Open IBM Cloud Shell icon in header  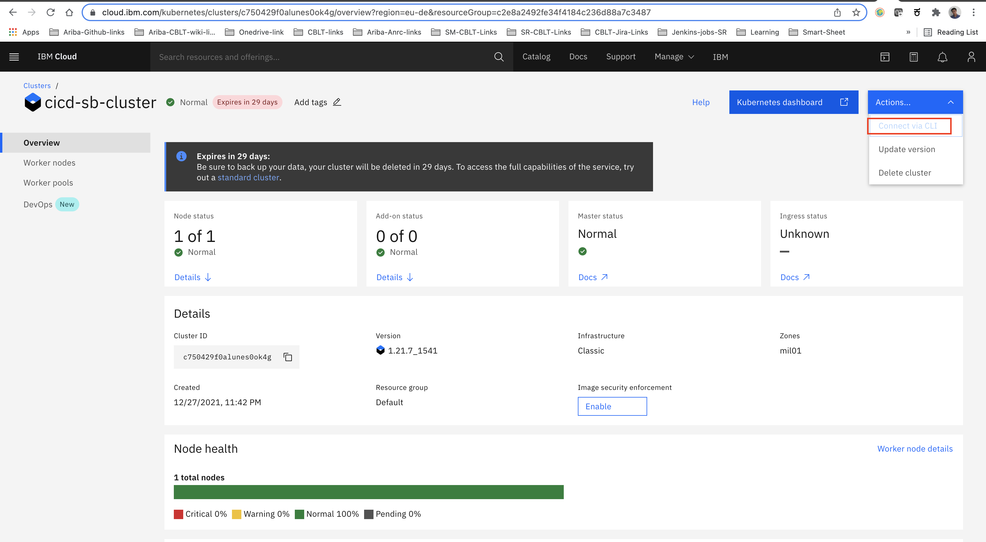pyautogui.click(x=885, y=57)
